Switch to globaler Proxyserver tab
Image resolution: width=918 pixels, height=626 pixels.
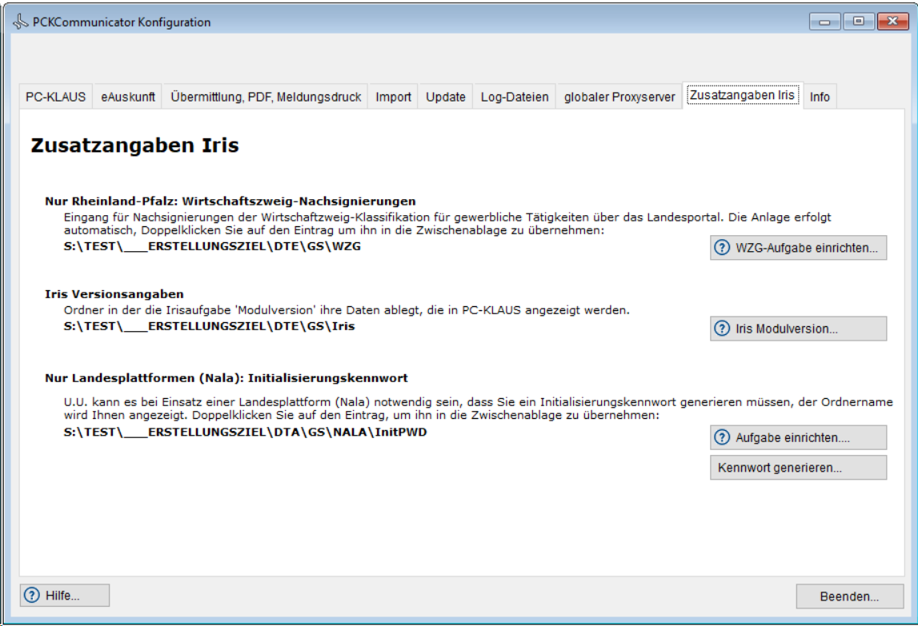pyautogui.click(x=619, y=97)
